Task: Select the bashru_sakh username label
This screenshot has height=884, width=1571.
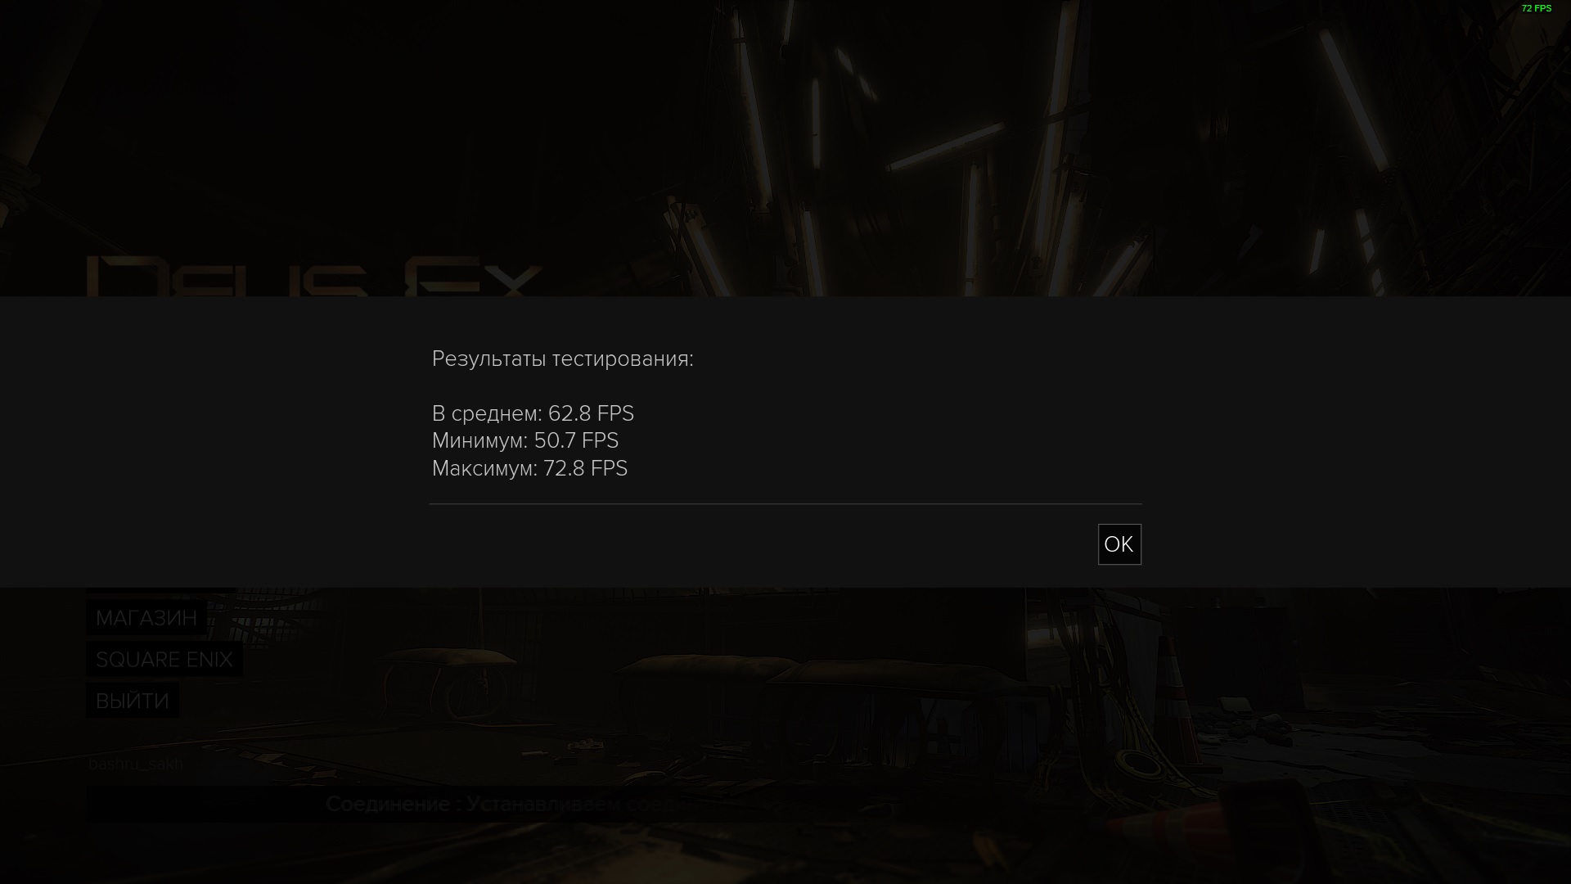Action: [x=136, y=764]
